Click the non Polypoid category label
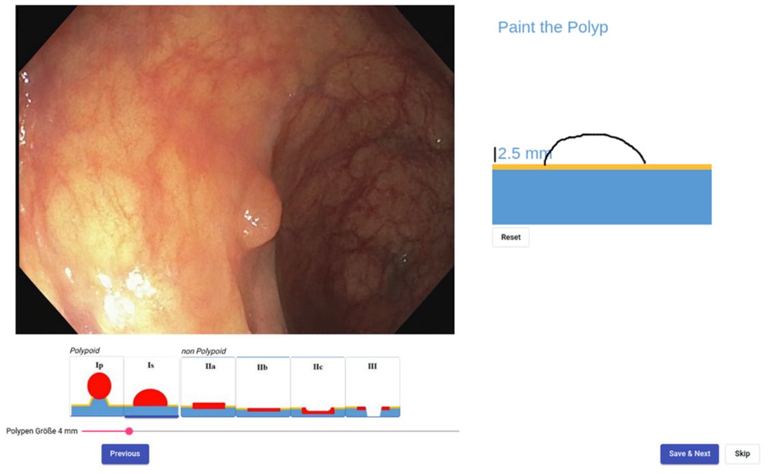 click(204, 351)
